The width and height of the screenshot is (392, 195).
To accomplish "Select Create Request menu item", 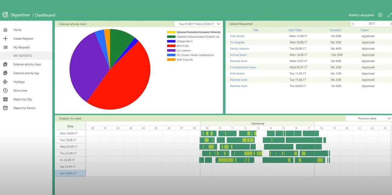I will pyautogui.click(x=23, y=39).
